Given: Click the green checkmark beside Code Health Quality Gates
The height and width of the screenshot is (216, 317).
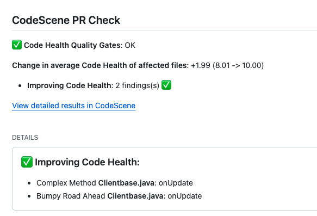Looking at the screenshot, I should tap(17, 45).
